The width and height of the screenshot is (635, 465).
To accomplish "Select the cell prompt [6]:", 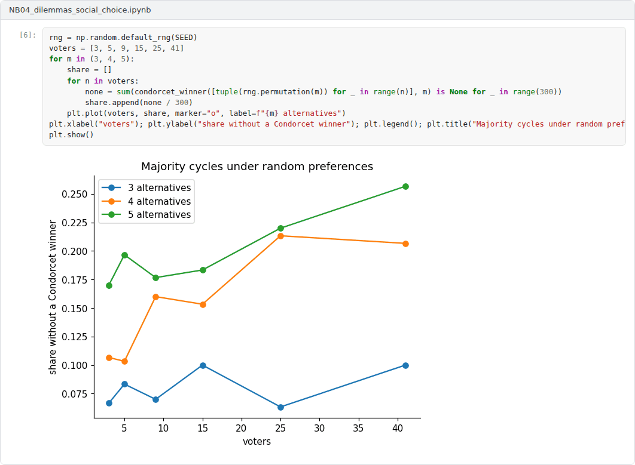I will point(28,35).
